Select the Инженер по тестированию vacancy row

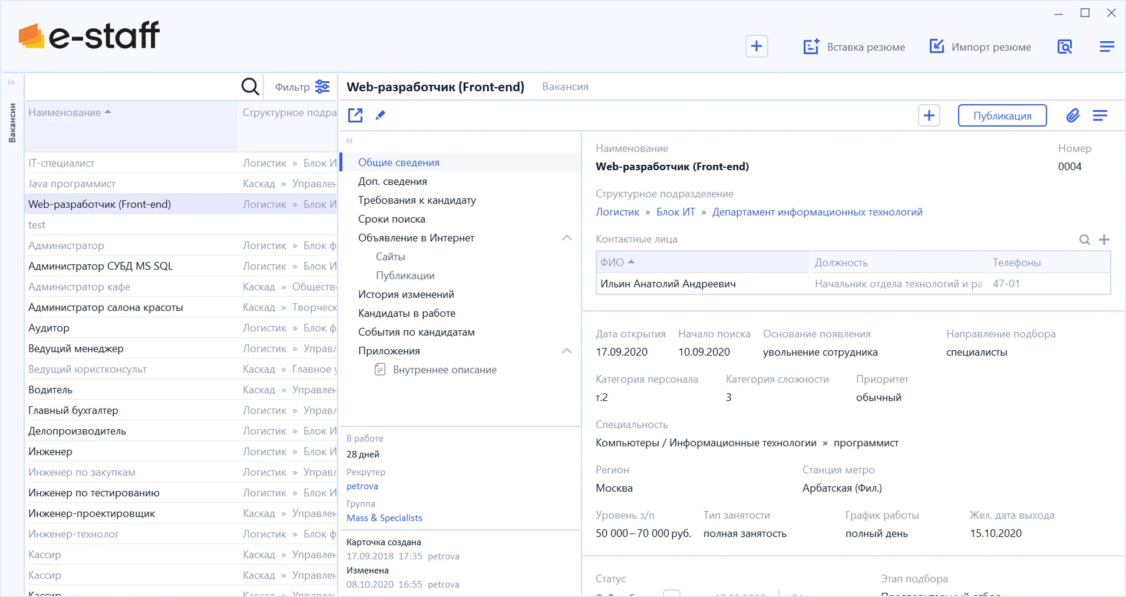tap(181, 493)
